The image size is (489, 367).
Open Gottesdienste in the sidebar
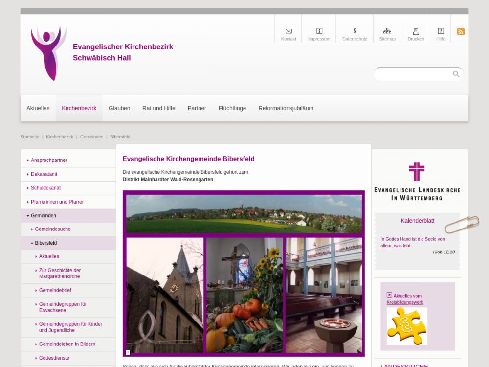tap(54, 358)
